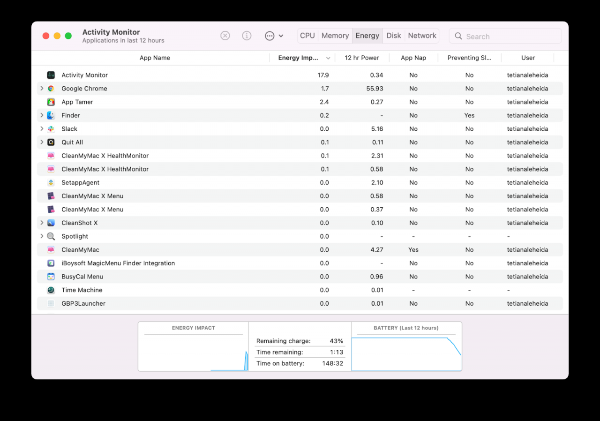Click CleanMyMac's Yes App Nap value
600x421 pixels.
click(x=413, y=250)
